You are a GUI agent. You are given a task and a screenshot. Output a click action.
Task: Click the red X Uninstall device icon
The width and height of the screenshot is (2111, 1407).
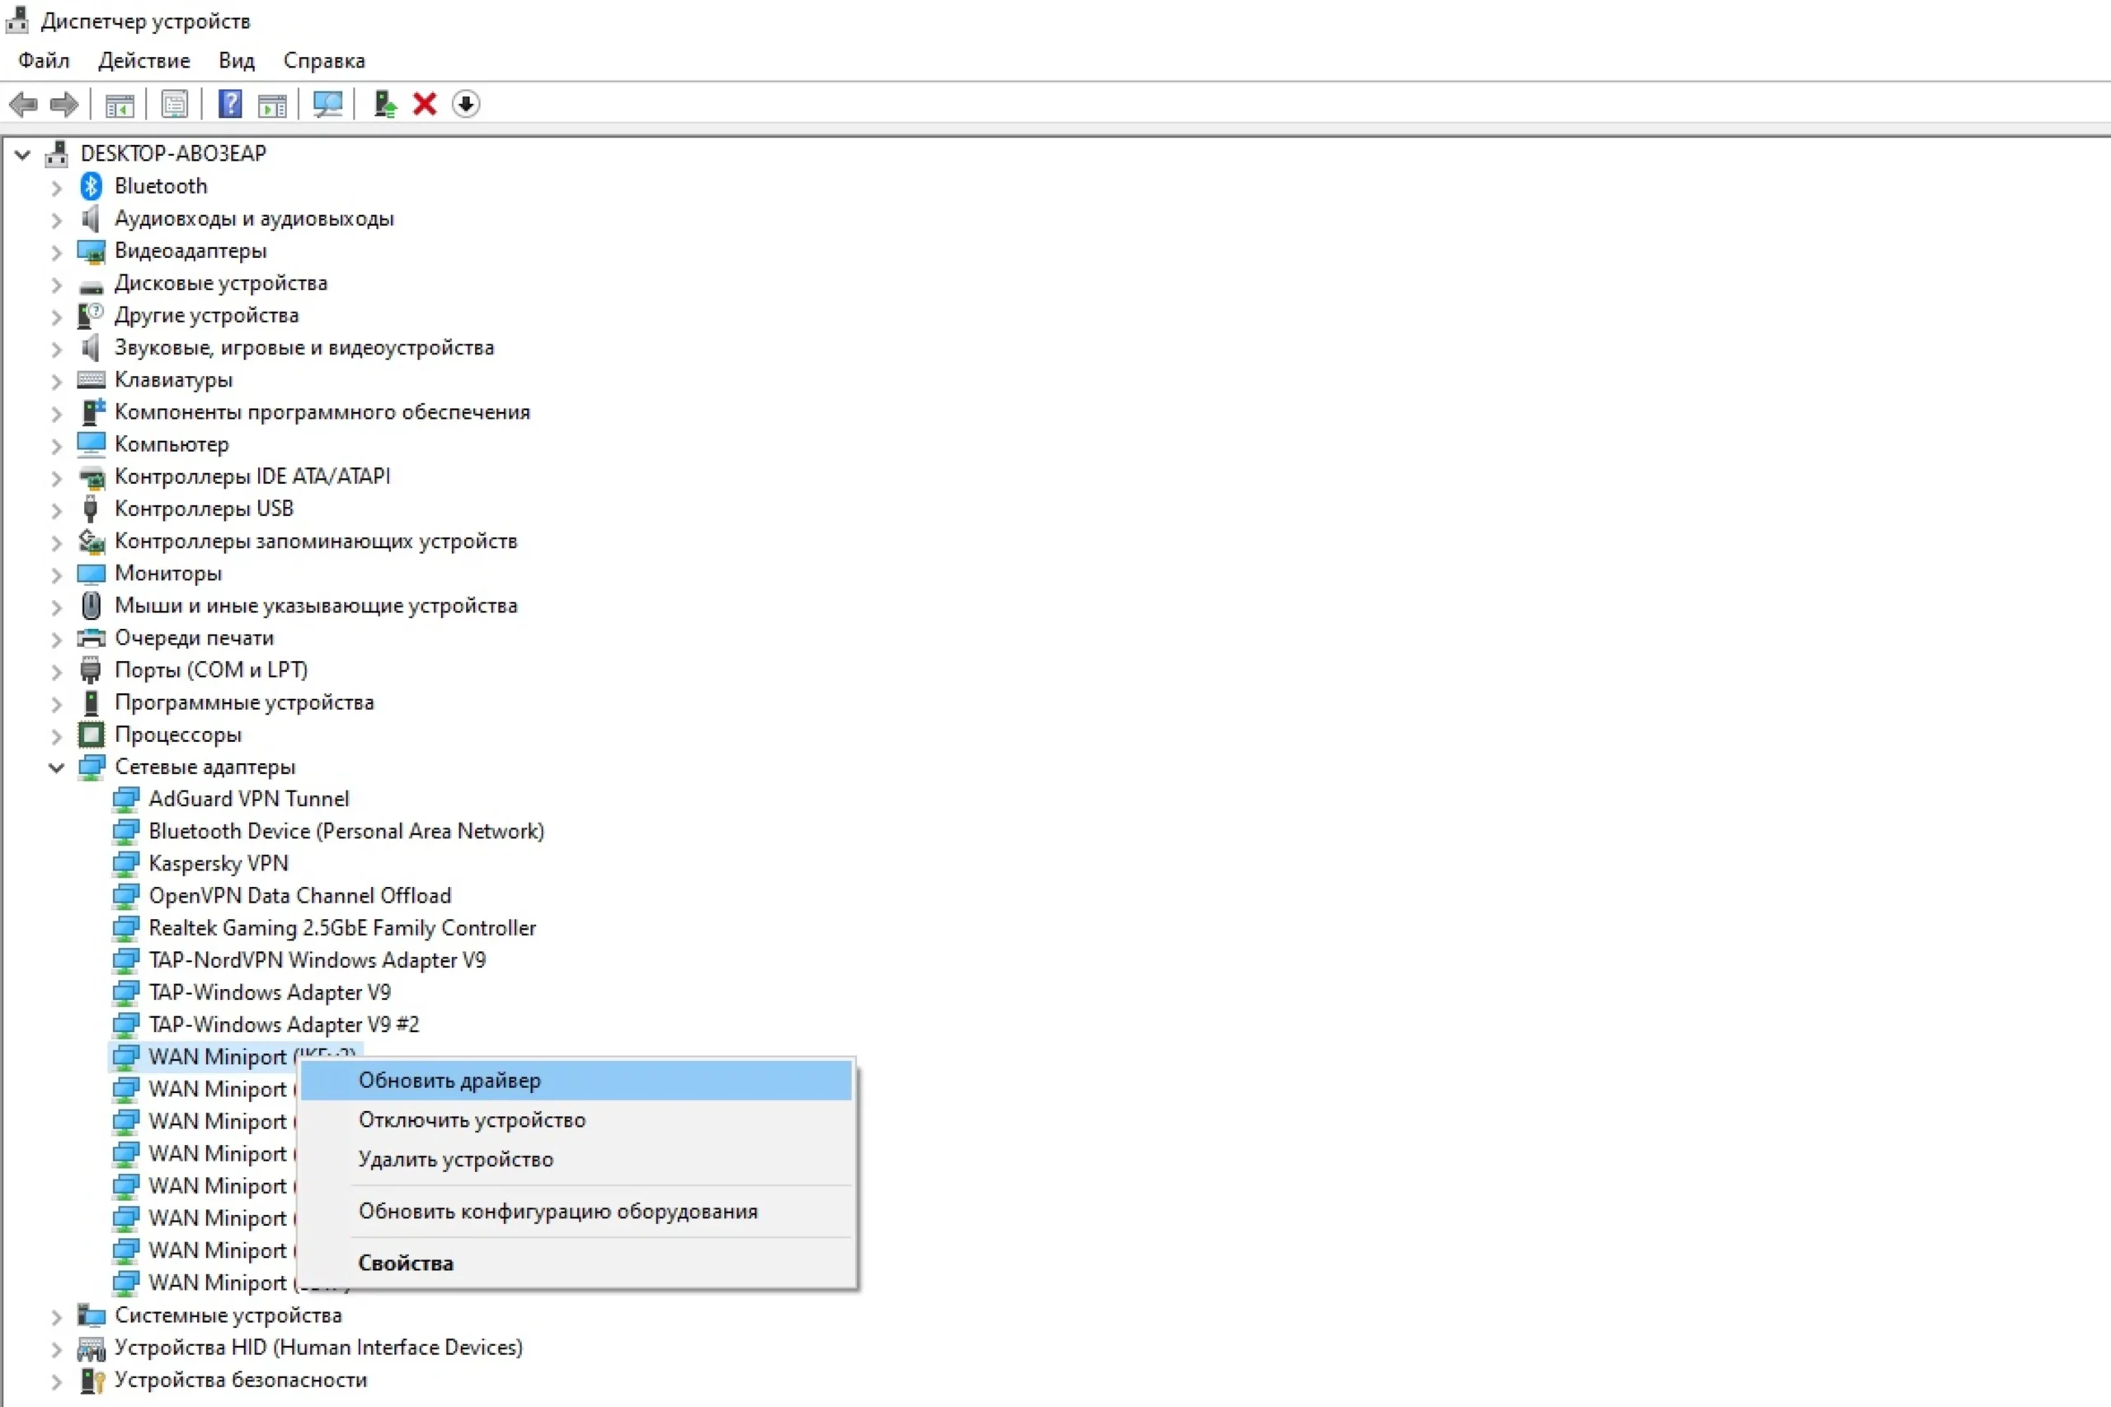tap(425, 105)
